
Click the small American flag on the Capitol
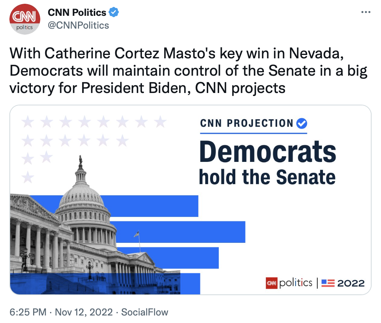click(136, 234)
